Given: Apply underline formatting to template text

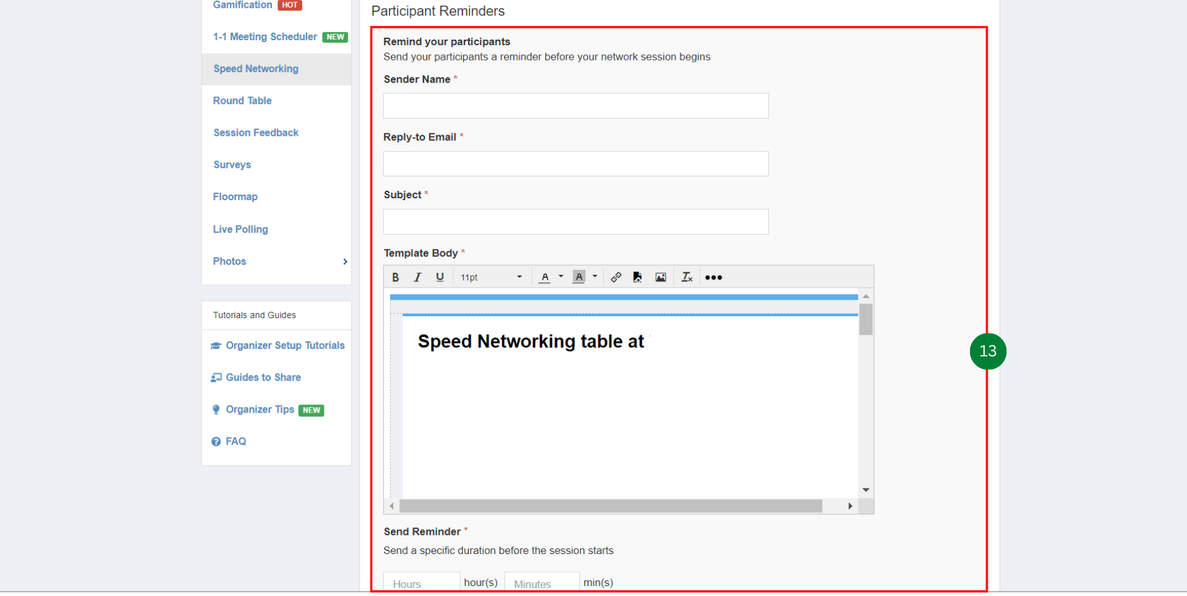Looking at the screenshot, I should click(x=440, y=277).
